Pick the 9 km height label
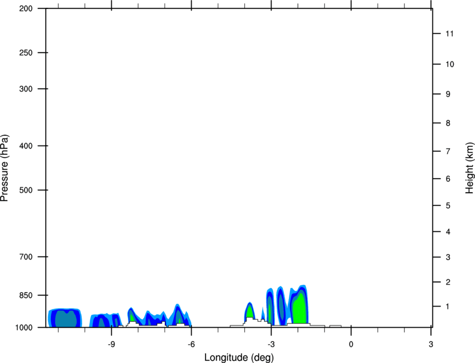Viewport: 475px width, 363px height. [x=448, y=94]
